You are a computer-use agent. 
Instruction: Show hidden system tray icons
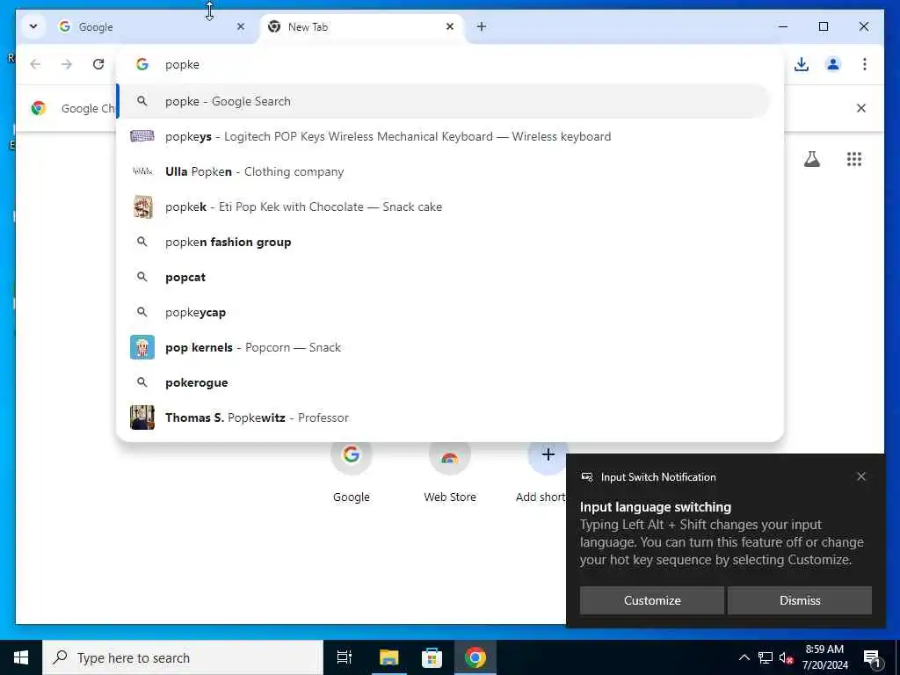pyautogui.click(x=744, y=657)
